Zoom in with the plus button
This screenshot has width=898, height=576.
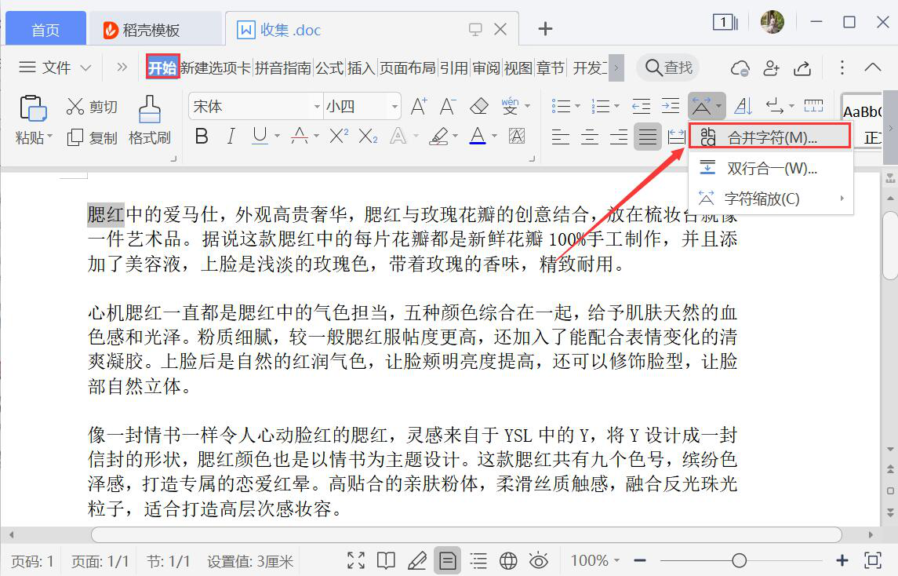pos(842,560)
